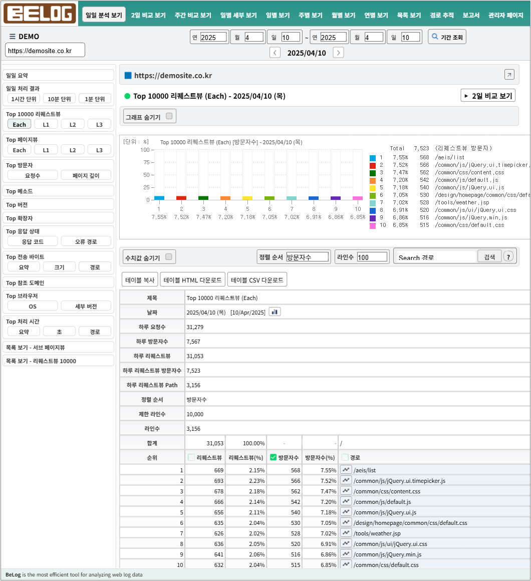This screenshot has width=531, height=581.
Task: Open Top 메소드 in sidebar
Action: (x=58, y=191)
